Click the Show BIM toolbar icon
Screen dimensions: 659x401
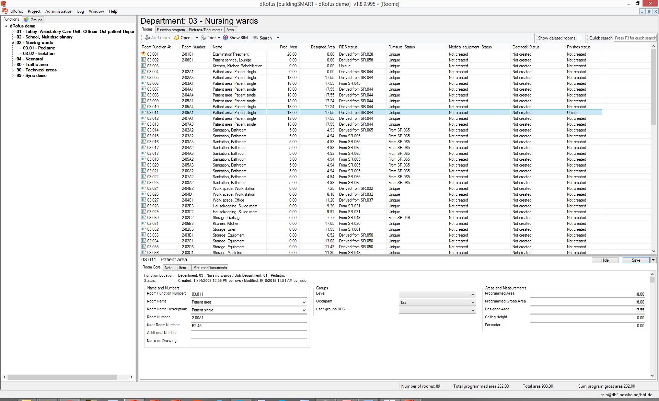[x=226, y=38]
